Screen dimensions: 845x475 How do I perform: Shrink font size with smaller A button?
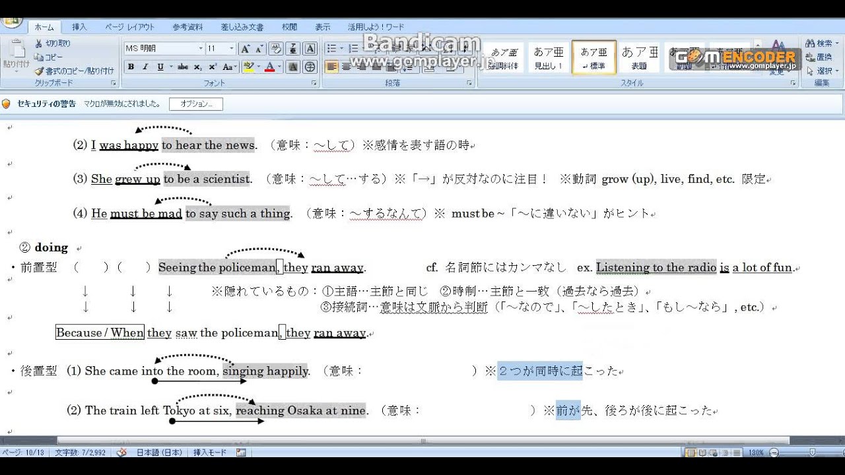pyautogui.click(x=259, y=49)
